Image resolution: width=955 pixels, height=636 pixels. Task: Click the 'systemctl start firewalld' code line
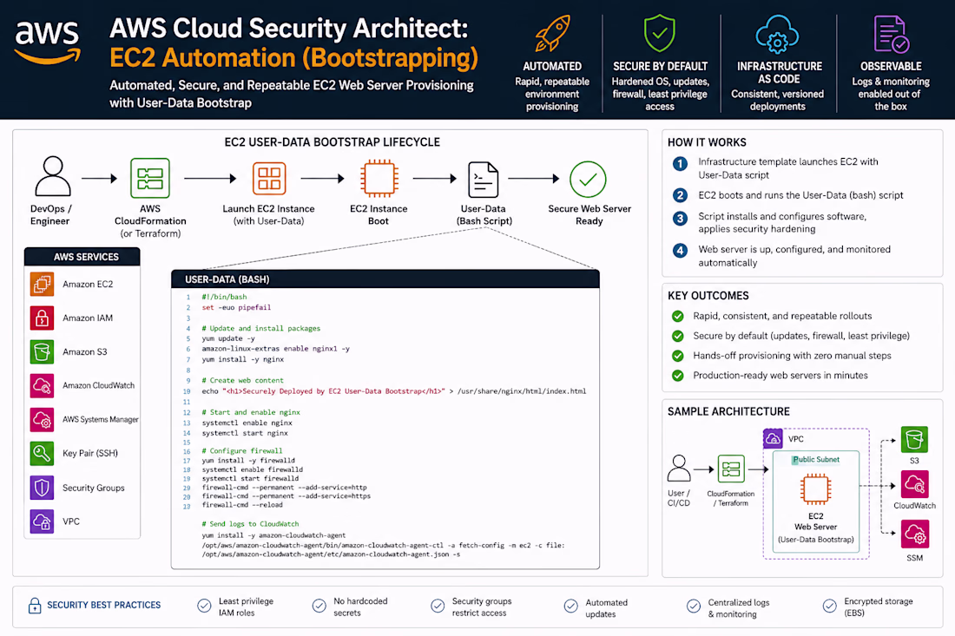coord(250,478)
